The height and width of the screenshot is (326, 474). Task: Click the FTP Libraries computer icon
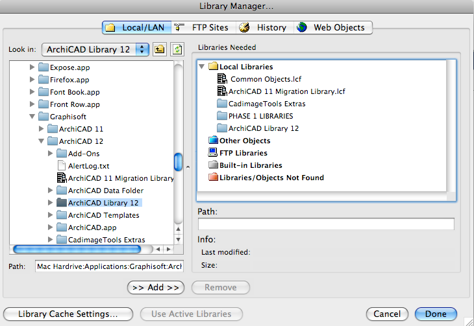(213, 152)
